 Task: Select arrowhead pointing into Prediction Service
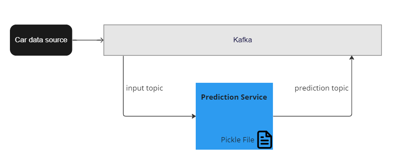194,116
